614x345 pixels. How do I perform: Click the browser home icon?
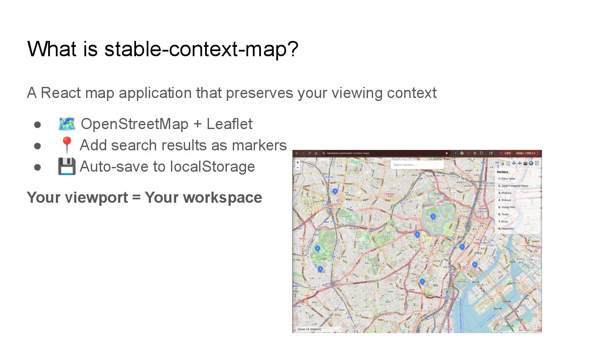pyautogui.click(x=316, y=153)
